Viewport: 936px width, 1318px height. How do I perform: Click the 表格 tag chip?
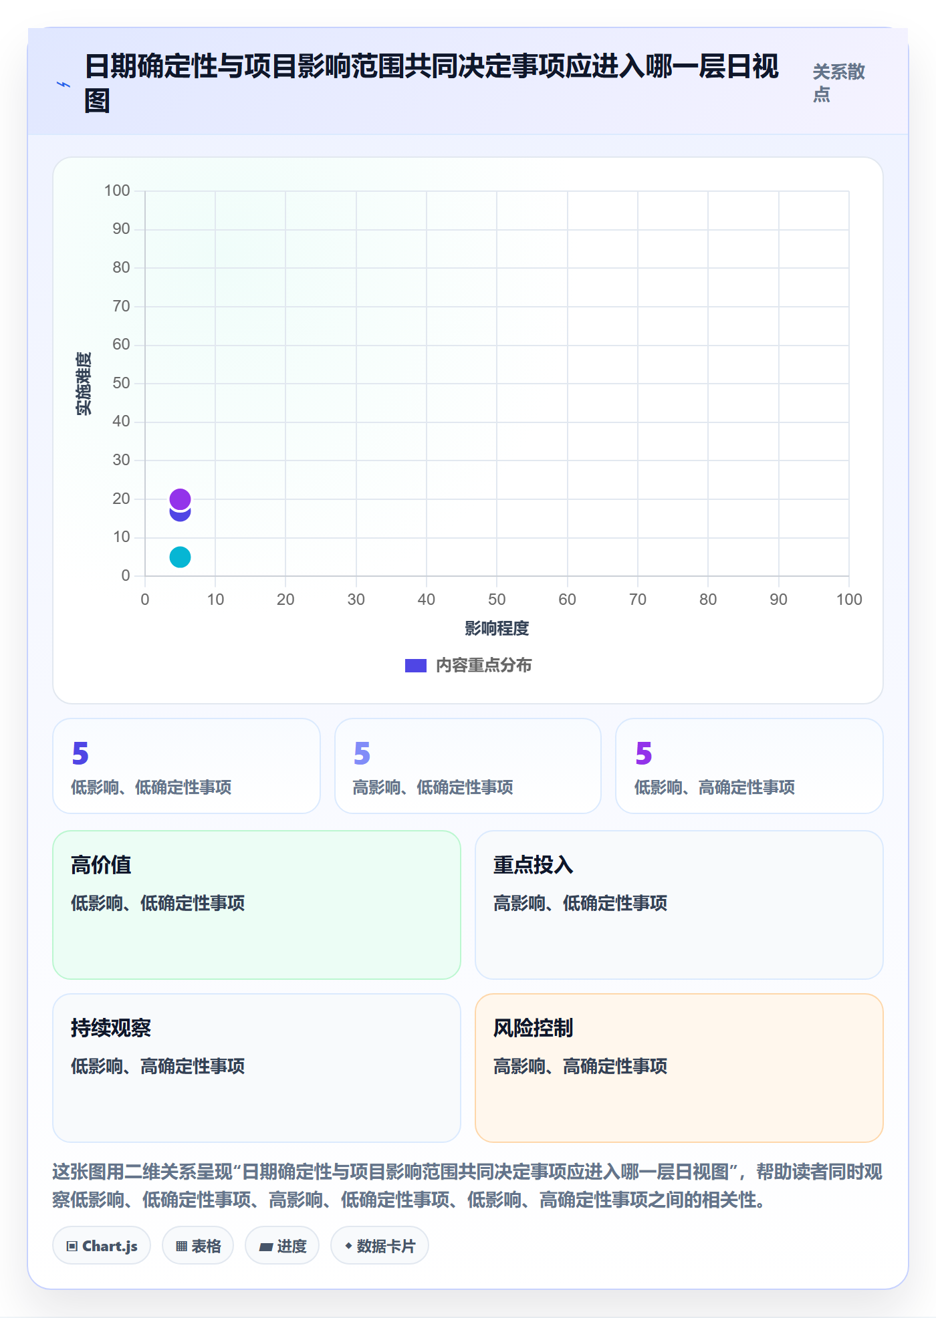pyautogui.click(x=198, y=1246)
